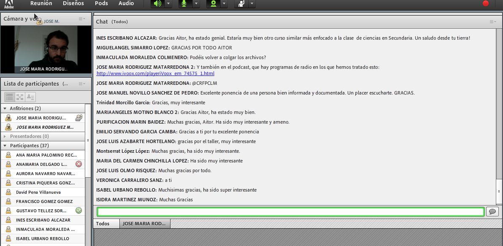Viewport: 503px width, 246px height.
Task: Click the participants panel resize grip
Action: [x=88, y=140]
